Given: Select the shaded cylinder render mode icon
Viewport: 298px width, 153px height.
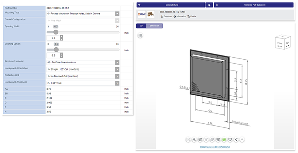Looking at the screenshot, I should (x=200, y=139).
